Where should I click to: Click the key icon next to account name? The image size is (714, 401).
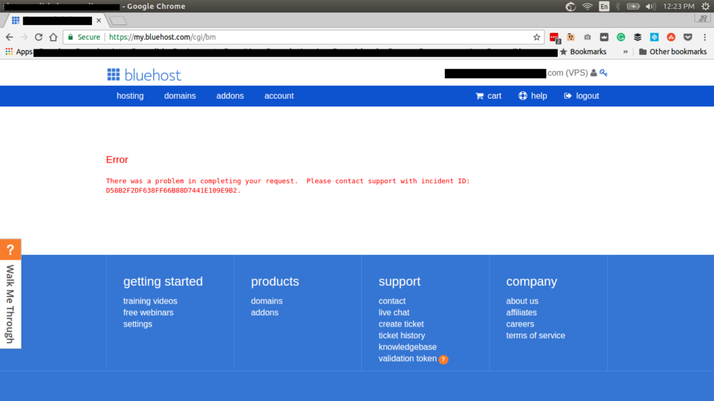tap(603, 72)
